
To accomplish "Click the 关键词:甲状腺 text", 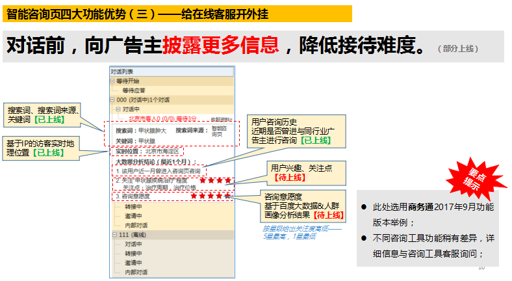I will [135, 141].
